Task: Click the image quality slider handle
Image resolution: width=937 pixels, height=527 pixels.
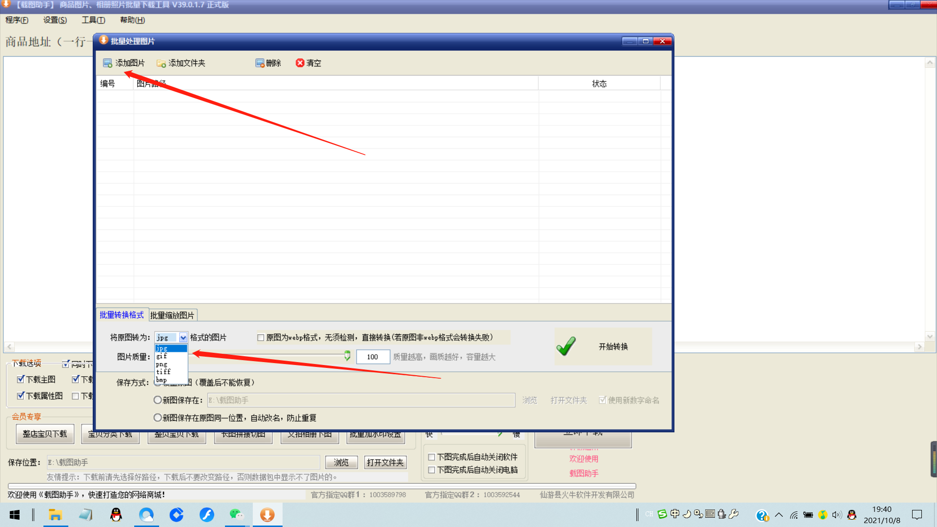Action: pos(347,356)
